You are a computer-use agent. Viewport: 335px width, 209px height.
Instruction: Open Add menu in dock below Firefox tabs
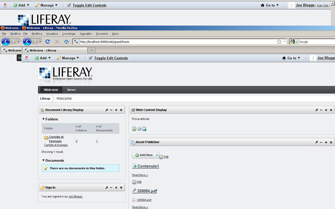pos(43,58)
